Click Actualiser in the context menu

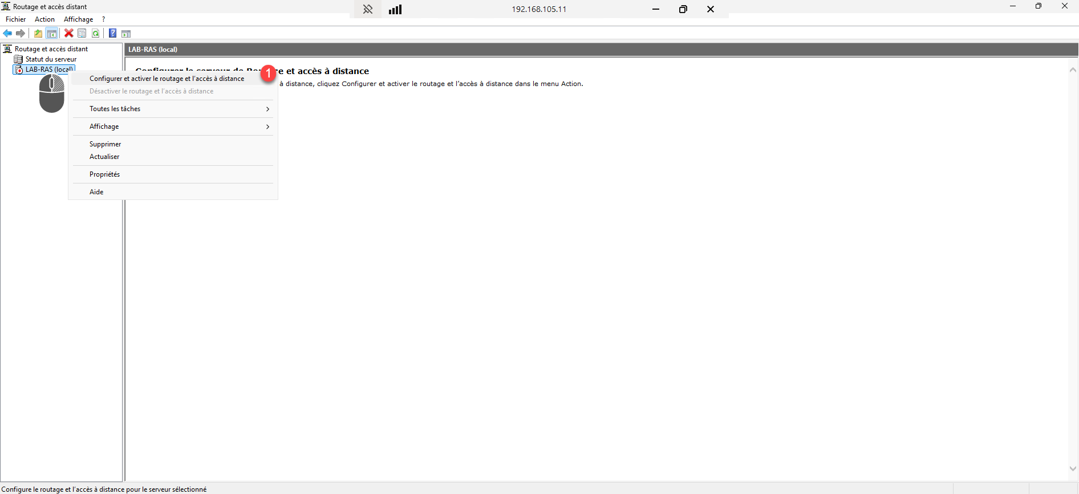tap(104, 157)
